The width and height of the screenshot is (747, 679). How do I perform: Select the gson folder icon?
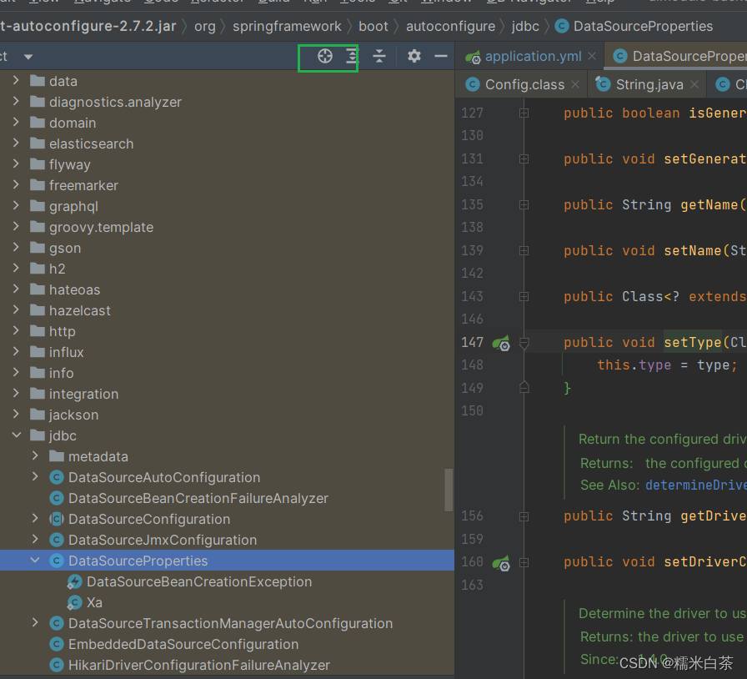pos(38,248)
